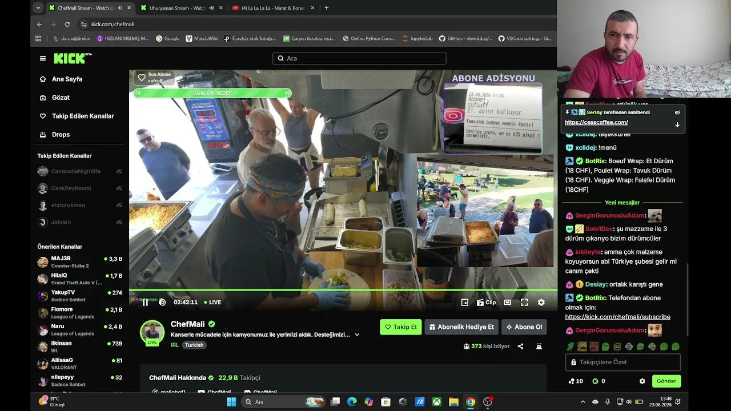Viewport: 731px width, 411px height.
Task: Open Flomore recommended channel
Action: pyautogui.click(x=79, y=313)
